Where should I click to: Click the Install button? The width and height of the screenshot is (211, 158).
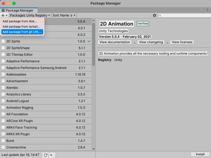pyautogui.click(x=200, y=154)
